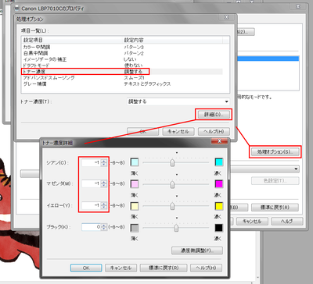This screenshot has height=284, width=313.
Task: Open the トナー濃度(T) dropdown
Action: coord(178,101)
